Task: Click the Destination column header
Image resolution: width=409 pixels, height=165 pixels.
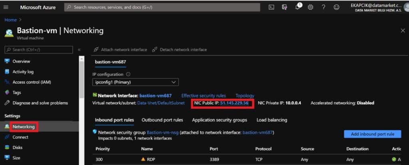Action: click(357, 149)
